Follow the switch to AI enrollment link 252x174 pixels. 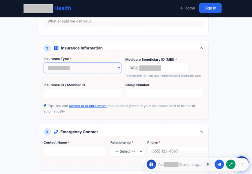tap(88, 106)
